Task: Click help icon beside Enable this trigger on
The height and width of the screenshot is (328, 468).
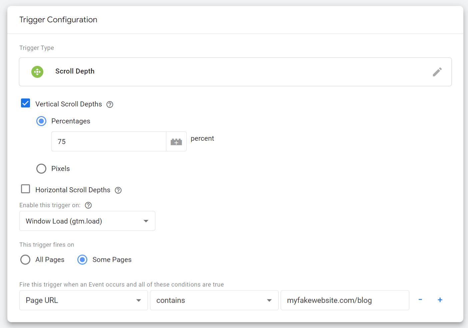Action: 88,205
